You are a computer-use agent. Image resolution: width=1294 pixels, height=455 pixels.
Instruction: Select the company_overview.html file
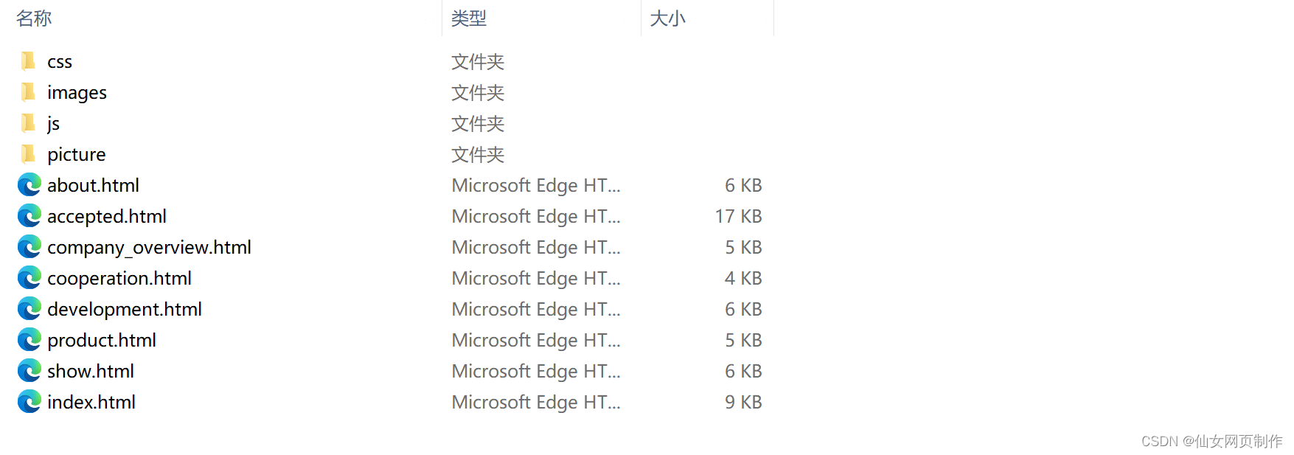(149, 247)
